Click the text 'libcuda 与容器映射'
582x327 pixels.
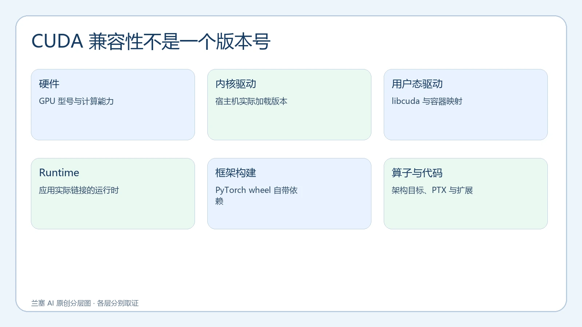coord(427,101)
